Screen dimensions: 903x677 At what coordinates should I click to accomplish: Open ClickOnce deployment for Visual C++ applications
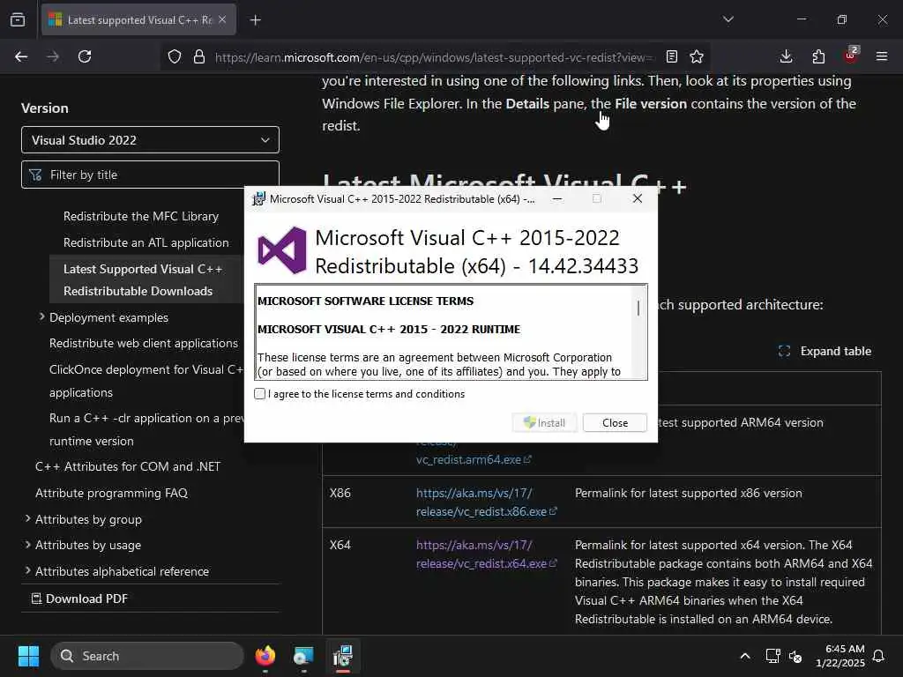(x=146, y=381)
